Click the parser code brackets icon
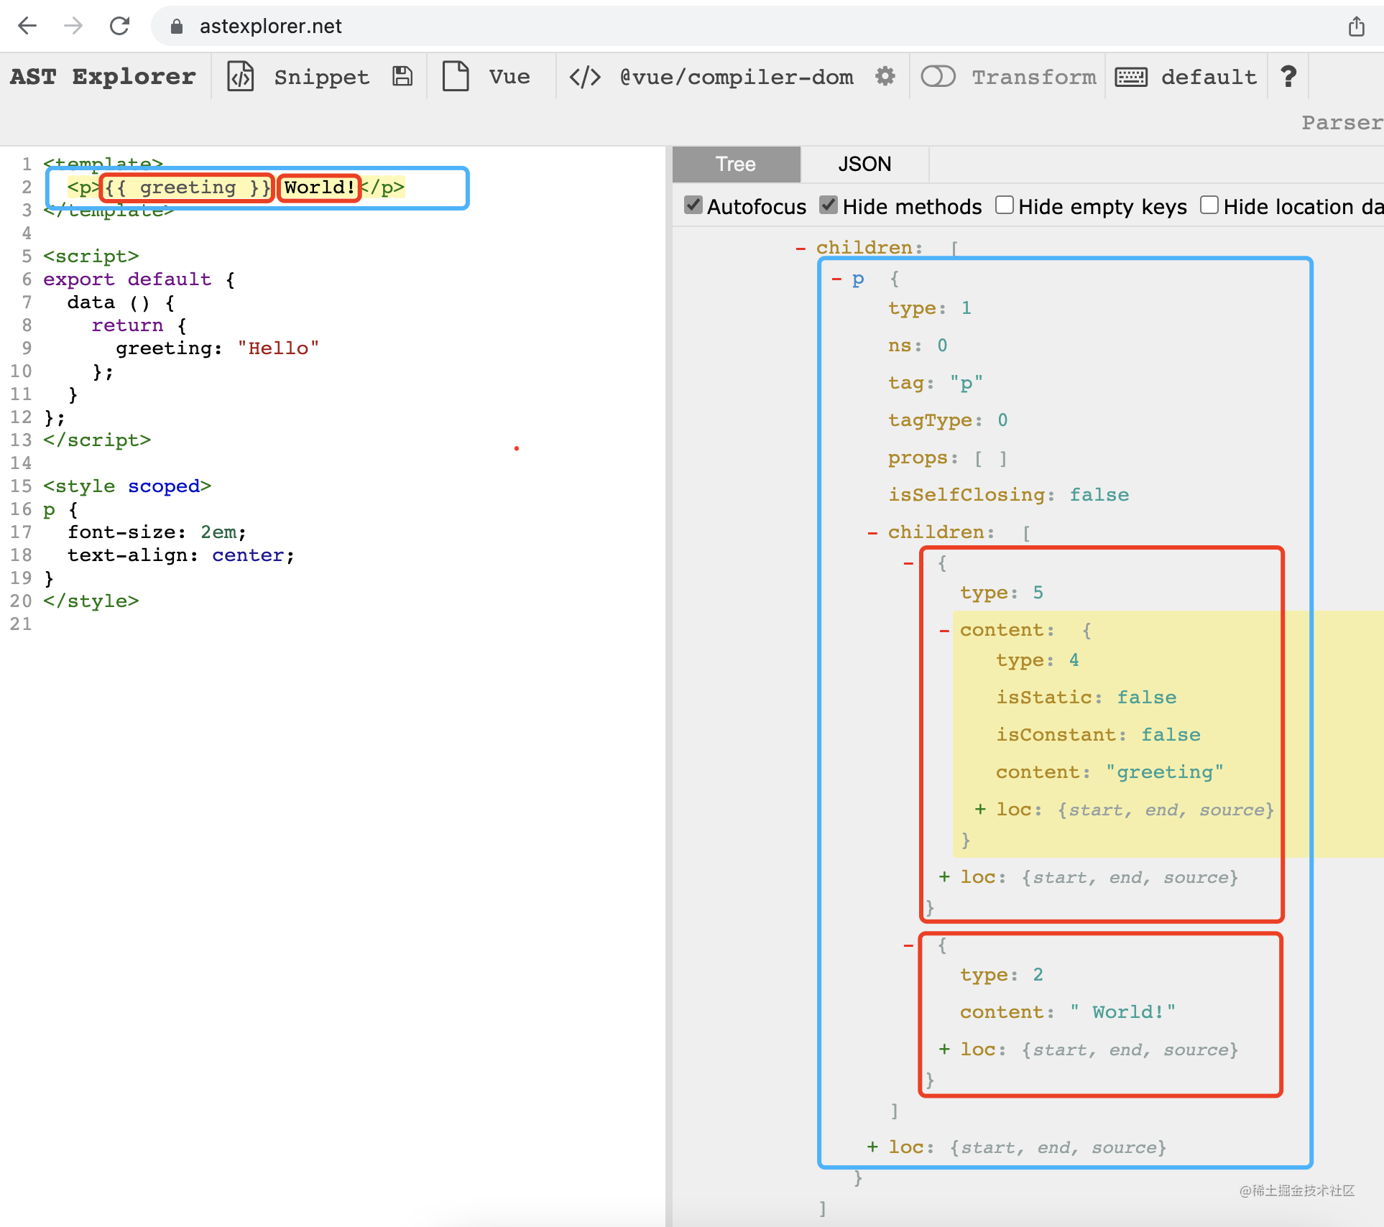This screenshot has width=1384, height=1227. (585, 77)
